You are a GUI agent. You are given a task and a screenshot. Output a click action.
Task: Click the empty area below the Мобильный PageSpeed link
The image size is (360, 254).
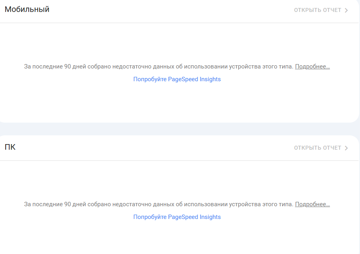pyautogui.click(x=177, y=102)
